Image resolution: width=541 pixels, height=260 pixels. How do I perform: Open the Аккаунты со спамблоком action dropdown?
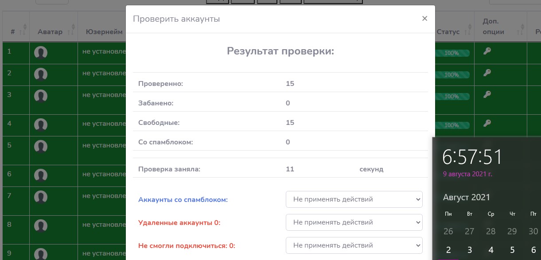354,199
